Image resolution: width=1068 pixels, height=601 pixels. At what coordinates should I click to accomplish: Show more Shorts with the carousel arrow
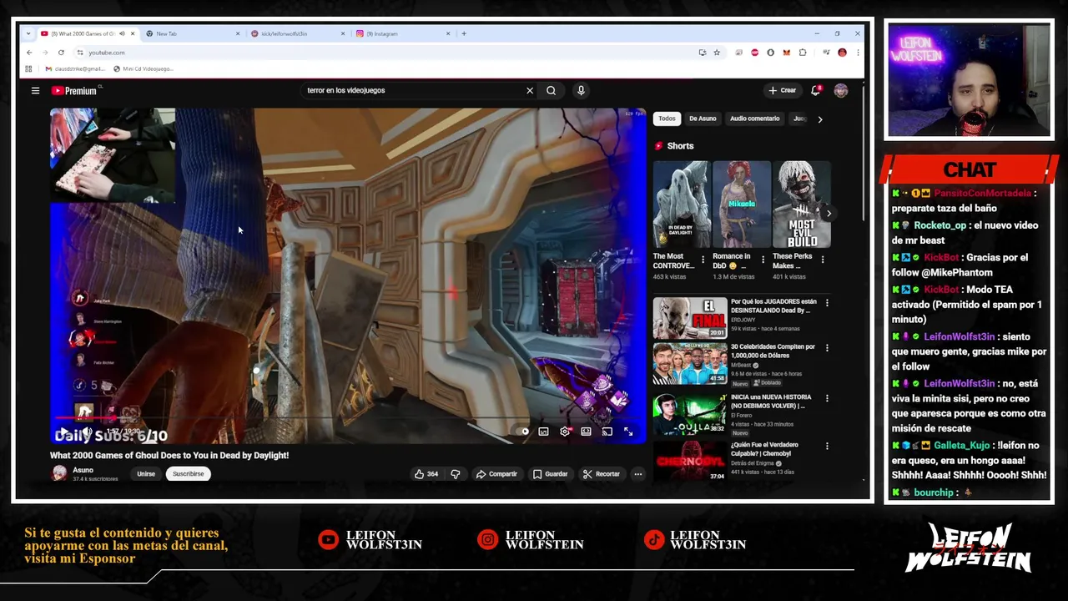tap(829, 214)
